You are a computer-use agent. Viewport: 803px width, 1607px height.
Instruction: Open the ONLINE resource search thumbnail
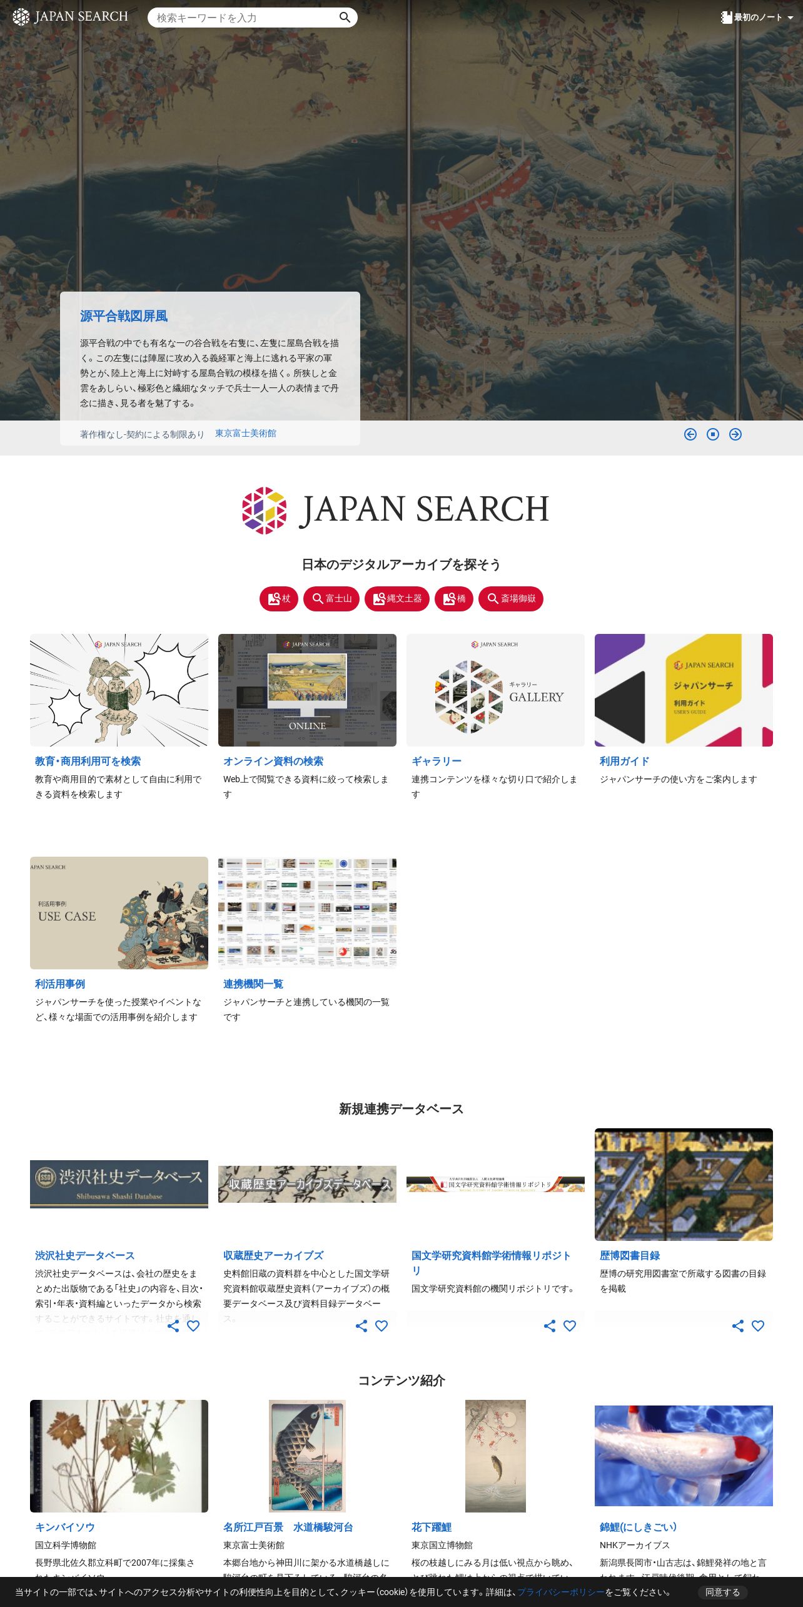coord(307,690)
